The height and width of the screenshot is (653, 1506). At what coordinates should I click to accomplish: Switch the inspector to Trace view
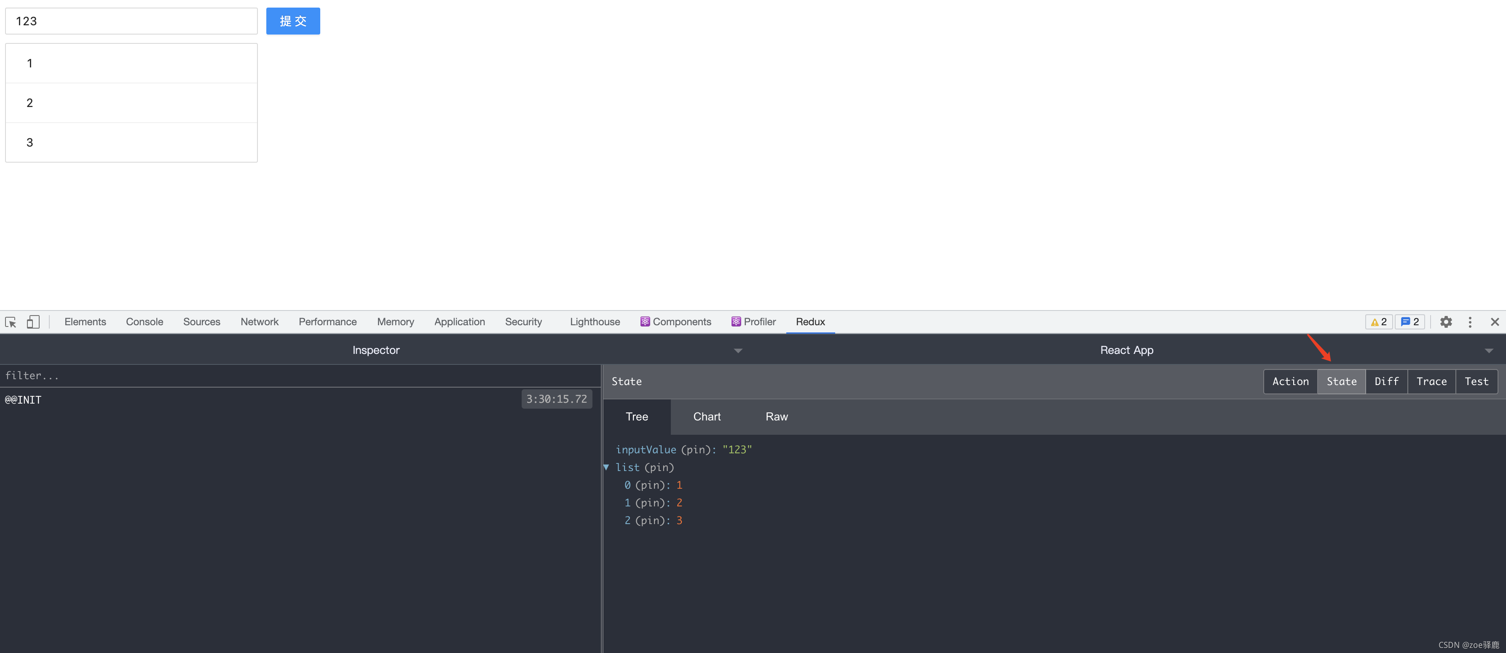tap(1431, 382)
